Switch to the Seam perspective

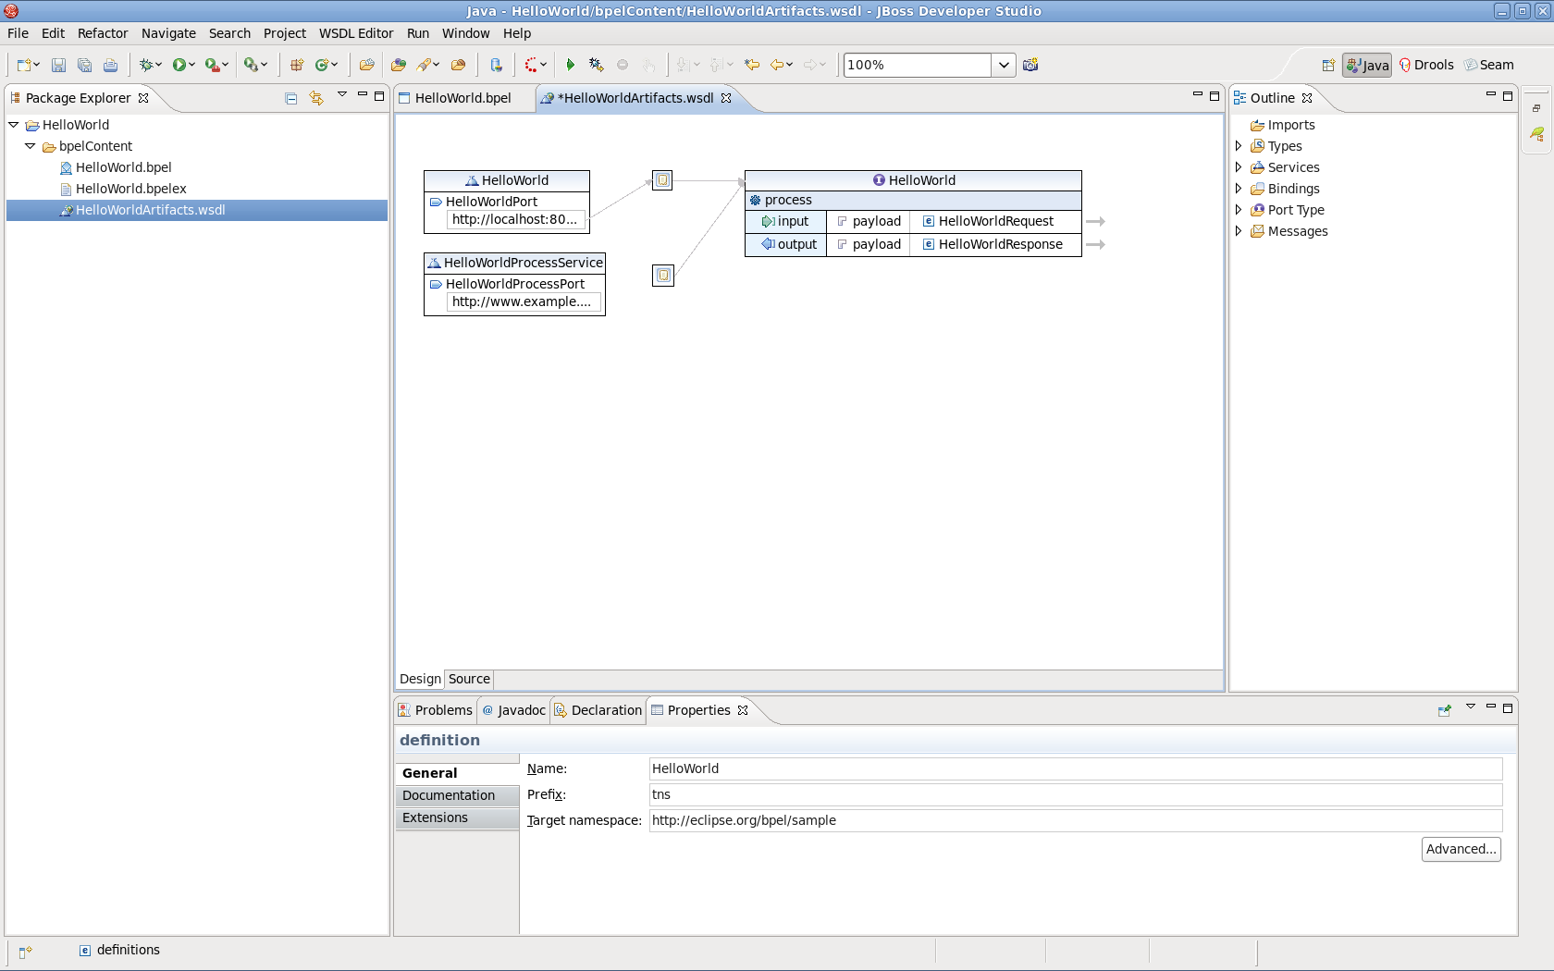coord(1490,65)
